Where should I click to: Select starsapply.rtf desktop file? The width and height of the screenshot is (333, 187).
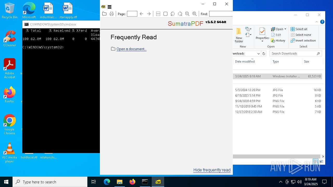(68, 11)
